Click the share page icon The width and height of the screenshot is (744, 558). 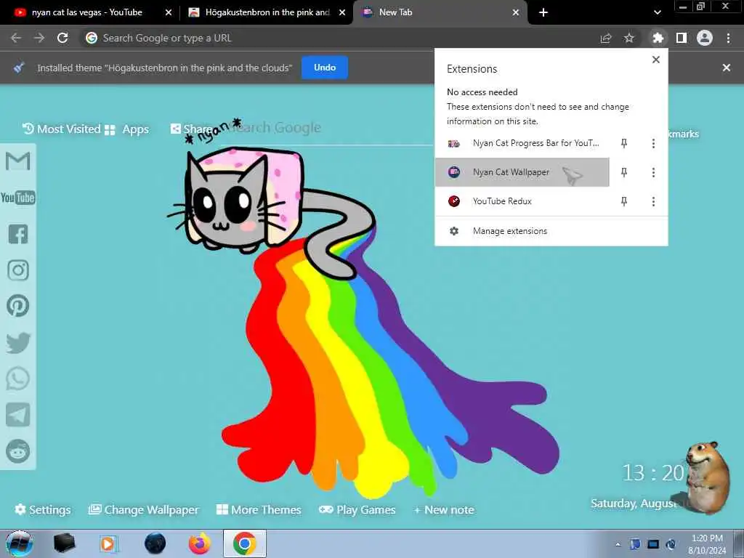coord(605,38)
